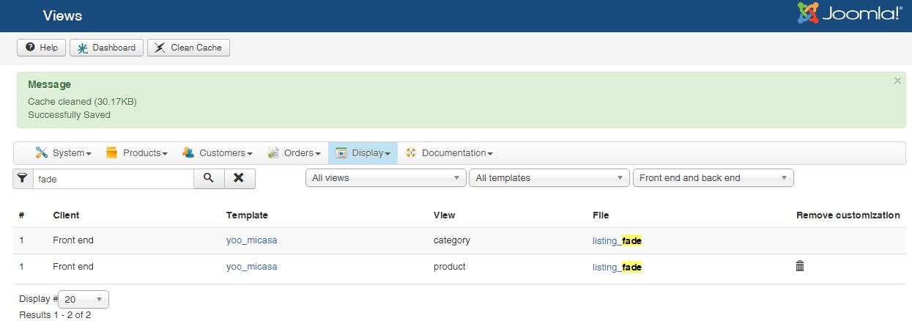The image size is (912, 321).
Task: Click the magnifier search button
Action: pyautogui.click(x=209, y=178)
